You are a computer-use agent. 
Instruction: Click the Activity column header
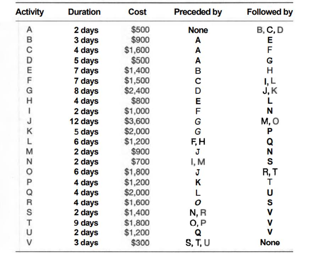[29, 12]
